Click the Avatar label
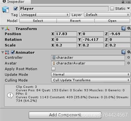 tap(11, 63)
